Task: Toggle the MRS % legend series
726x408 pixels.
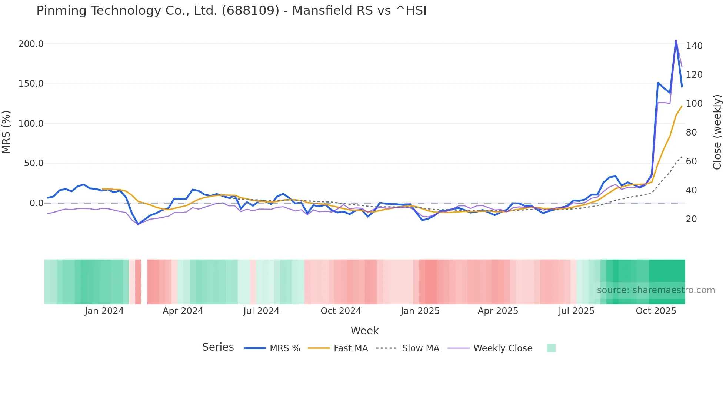Action: [272, 348]
